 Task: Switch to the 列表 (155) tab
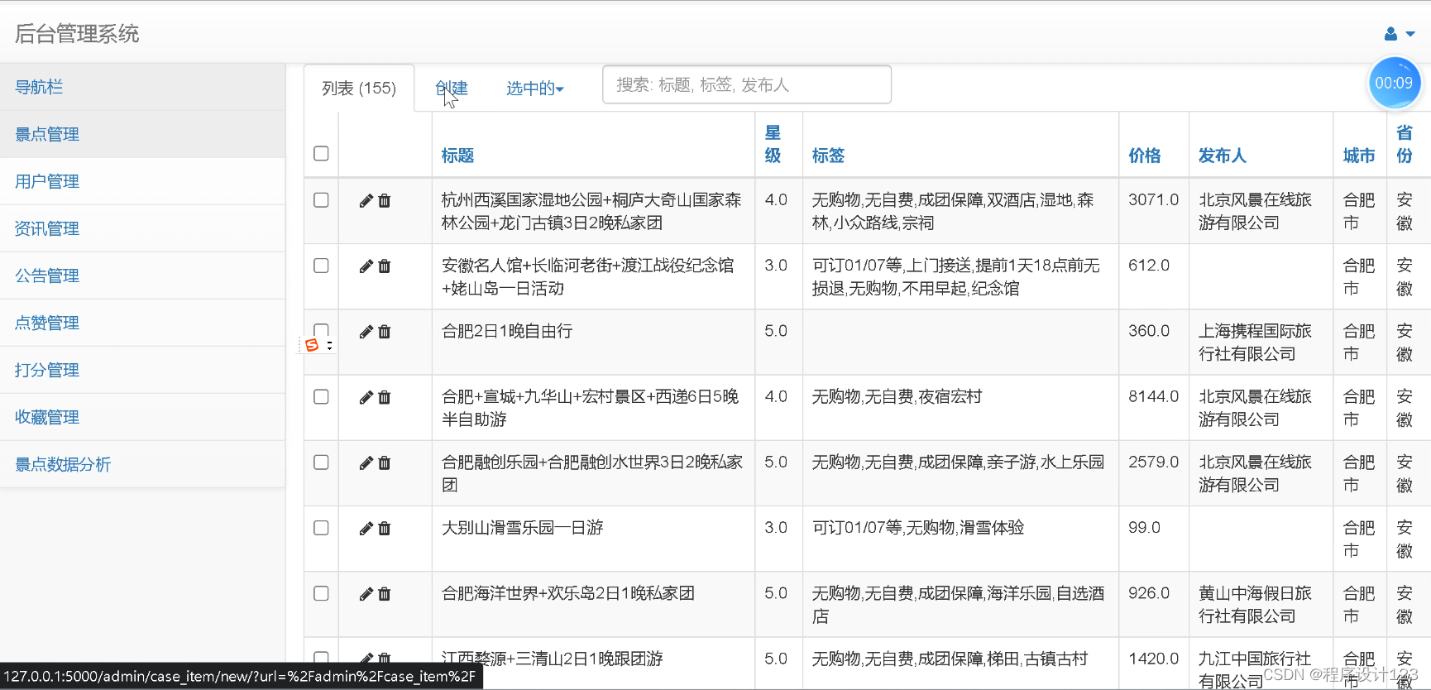(x=359, y=89)
